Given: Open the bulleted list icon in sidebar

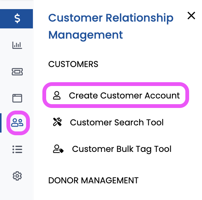Looking at the screenshot, I should click(x=17, y=149).
